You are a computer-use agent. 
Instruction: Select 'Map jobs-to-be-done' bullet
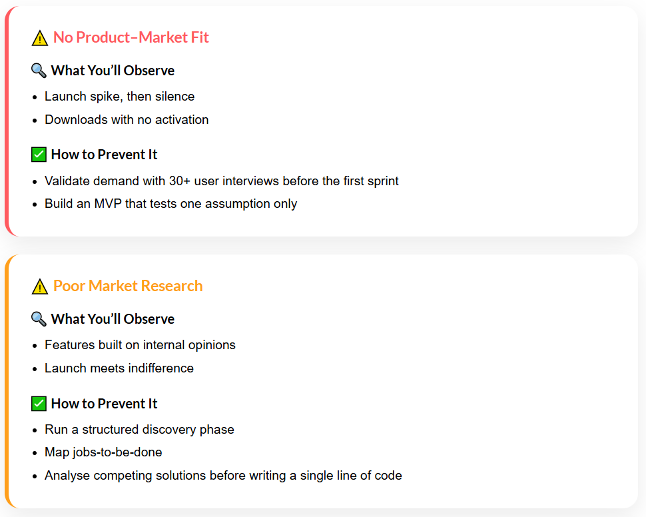click(103, 452)
